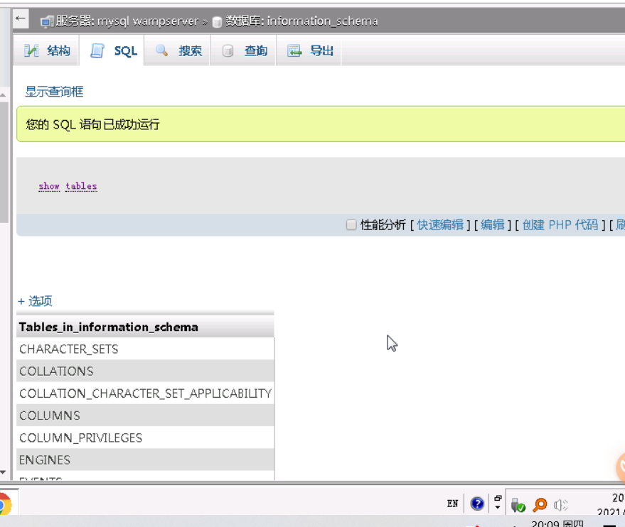Select the CHARACTER_SETS row
This screenshot has width=625, height=527.
[x=145, y=349]
